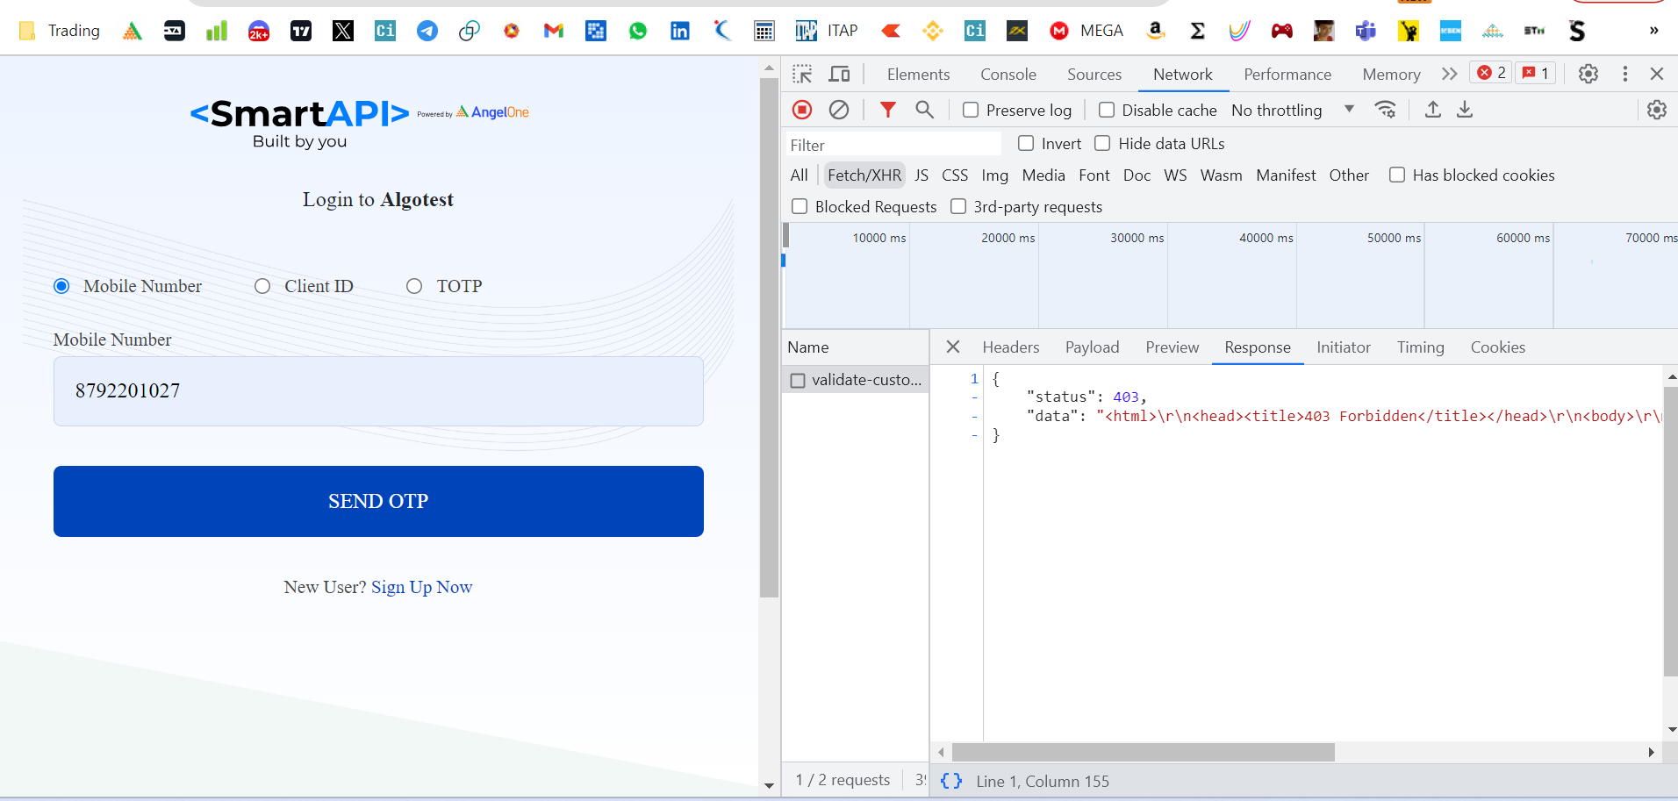The height and width of the screenshot is (801, 1678).
Task: Check Hide data URLs
Action: [x=1102, y=143]
